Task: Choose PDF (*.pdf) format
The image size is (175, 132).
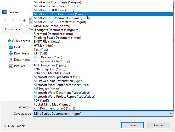Action: (x=103, y=101)
